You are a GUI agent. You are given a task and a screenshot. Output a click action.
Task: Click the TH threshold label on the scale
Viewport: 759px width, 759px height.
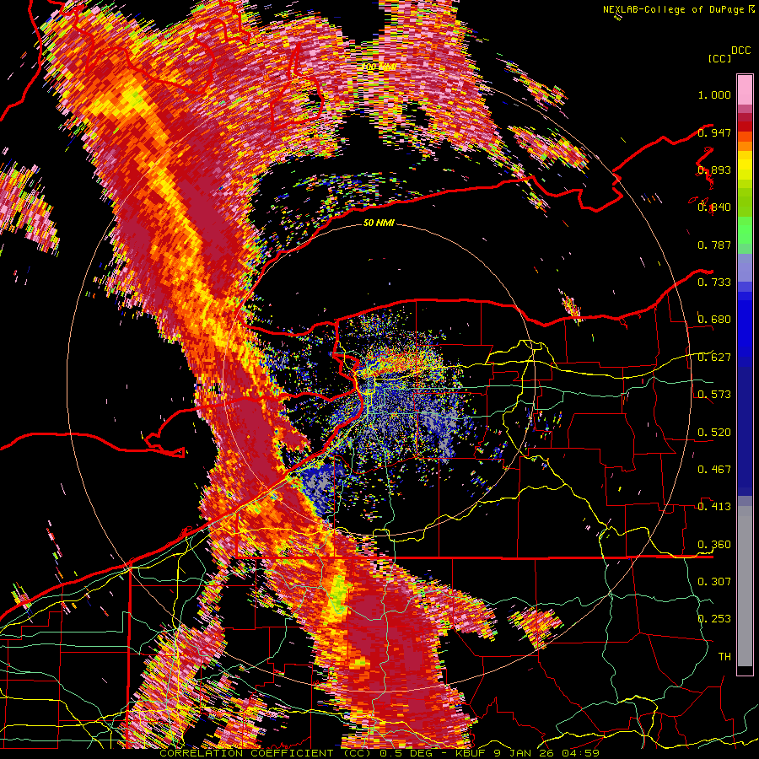724,657
